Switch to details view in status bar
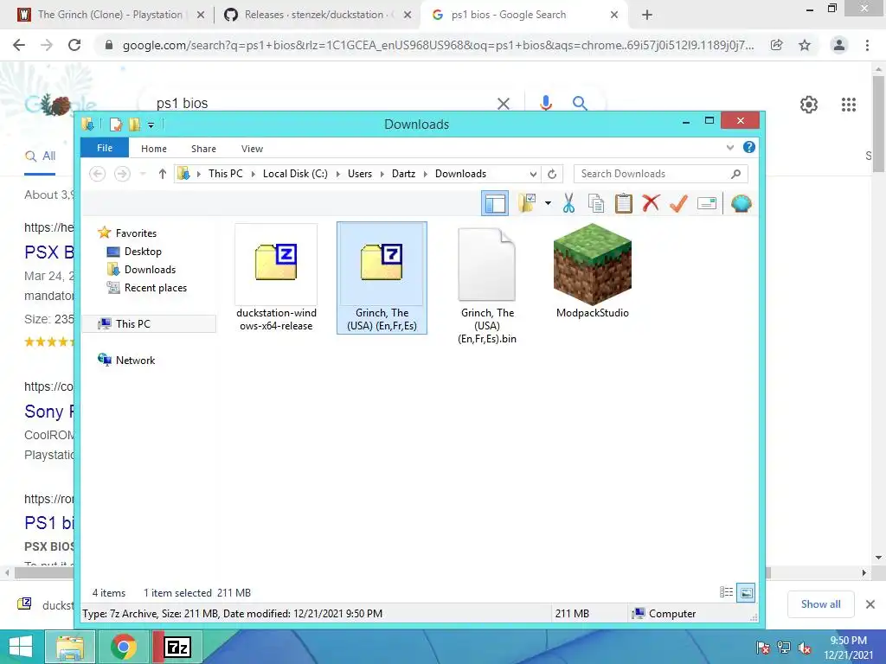 coord(726,592)
